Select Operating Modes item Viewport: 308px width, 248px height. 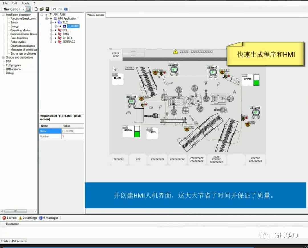20,30
